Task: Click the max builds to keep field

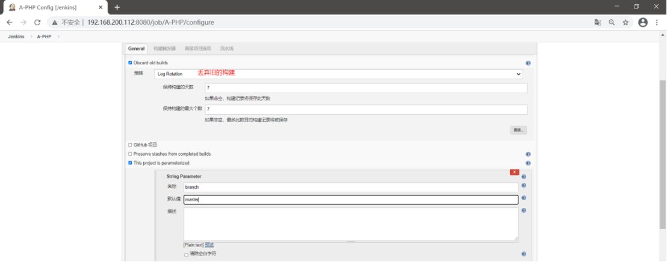Action: pyautogui.click(x=366, y=109)
